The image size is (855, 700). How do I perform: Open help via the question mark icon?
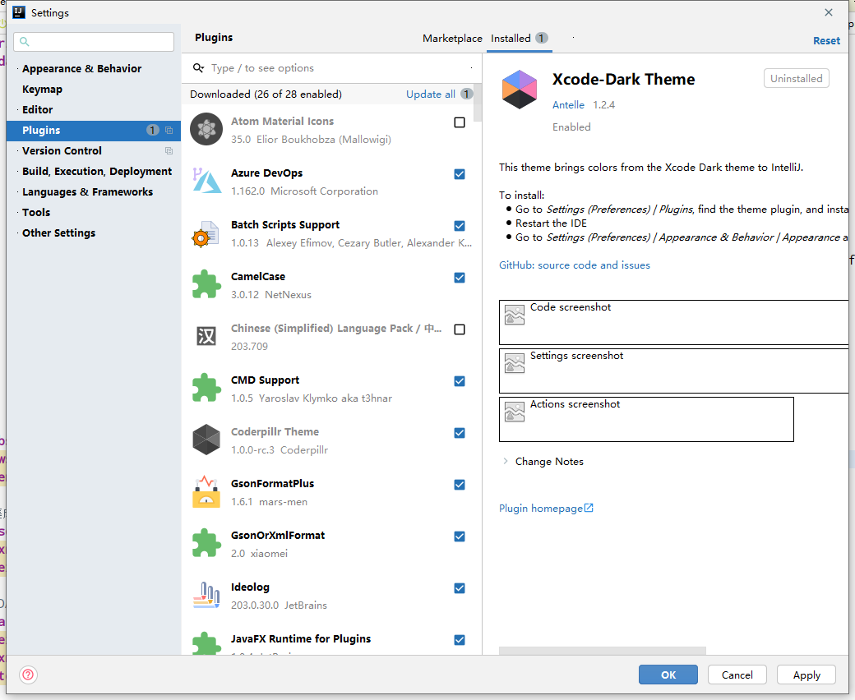(x=28, y=675)
